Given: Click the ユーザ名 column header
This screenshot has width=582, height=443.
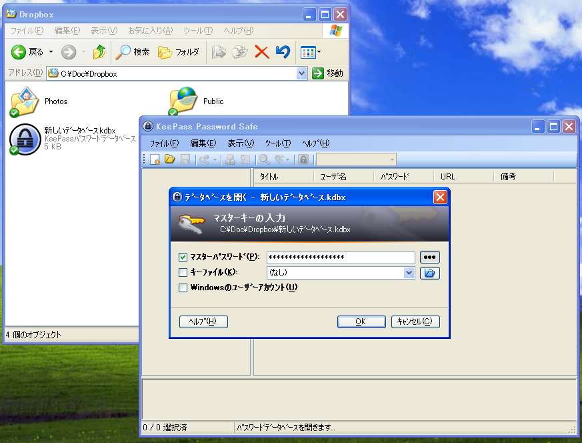Looking at the screenshot, I should (344, 177).
